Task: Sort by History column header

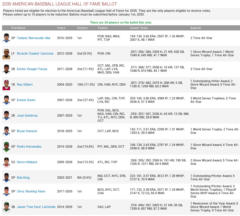Action: click(82, 28)
